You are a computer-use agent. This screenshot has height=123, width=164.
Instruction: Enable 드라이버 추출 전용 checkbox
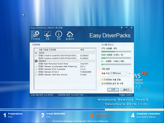click(x=102, y=80)
